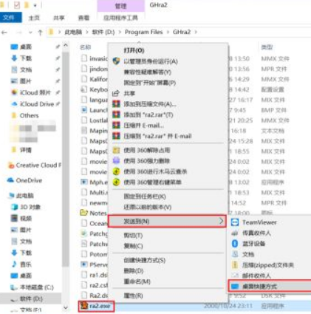This screenshot has height=314, width=311.
Task: Open Creative Cloud Files in sidebar
Action: (34, 165)
